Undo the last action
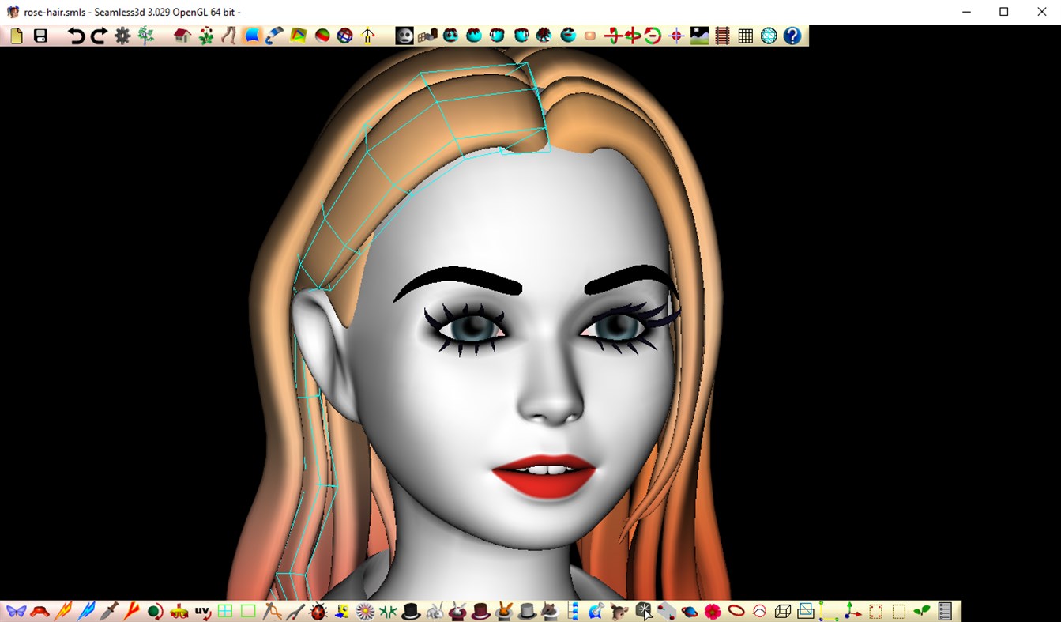Screen dimensions: 1061x622 (x=73, y=35)
